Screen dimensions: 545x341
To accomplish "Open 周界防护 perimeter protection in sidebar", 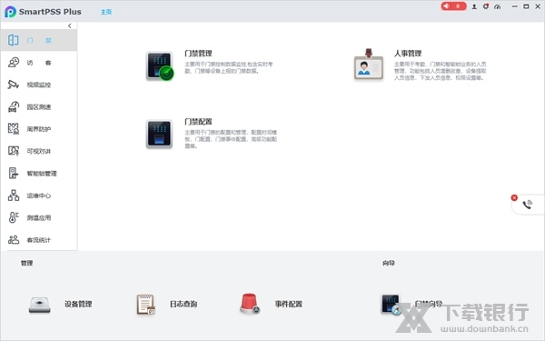I will [38, 129].
